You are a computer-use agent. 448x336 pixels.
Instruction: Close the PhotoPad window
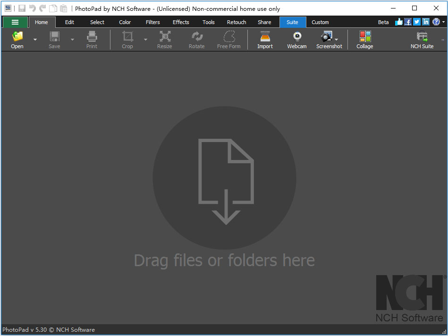[436, 8]
